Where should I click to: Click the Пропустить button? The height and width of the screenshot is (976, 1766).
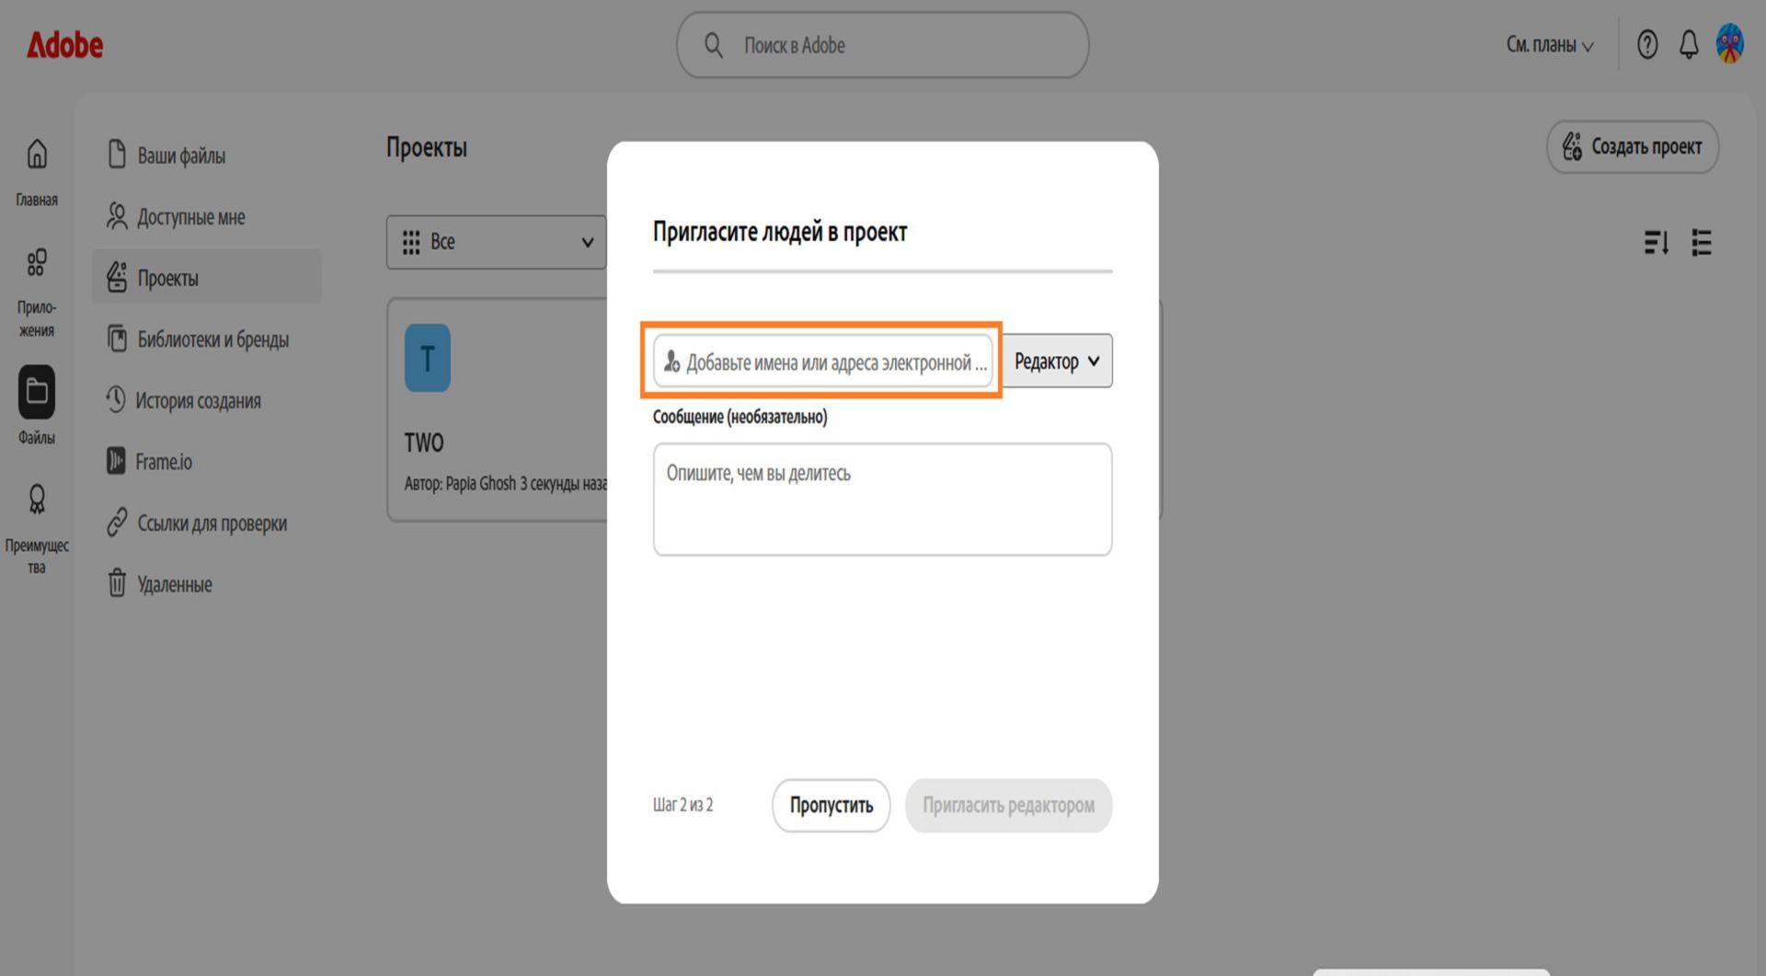click(831, 806)
